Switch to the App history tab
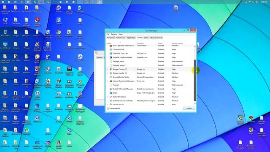Screen dimensions: 270x152 pos(131,38)
